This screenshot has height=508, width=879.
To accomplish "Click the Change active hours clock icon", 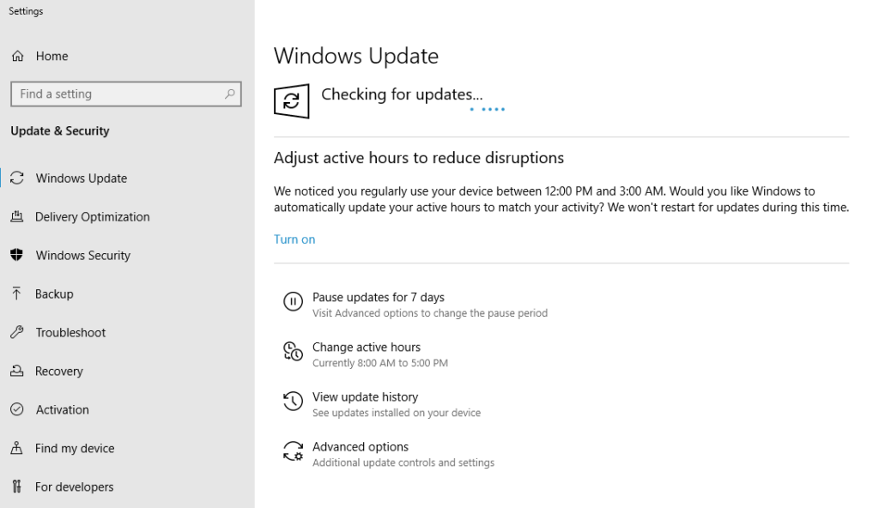I will coord(293,353).
